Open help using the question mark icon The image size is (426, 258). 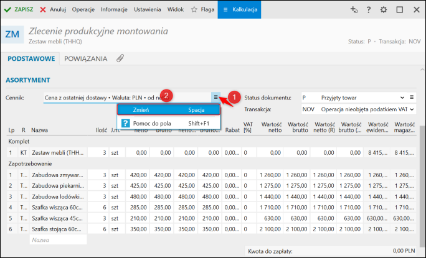point(369,10)
